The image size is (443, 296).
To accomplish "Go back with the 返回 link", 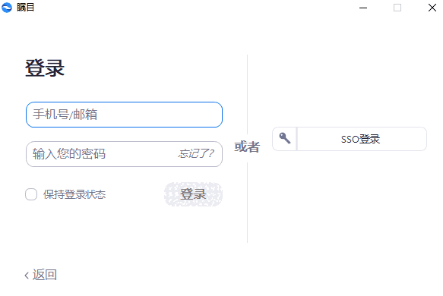I will pyautogui.click(x=41, y=275).
